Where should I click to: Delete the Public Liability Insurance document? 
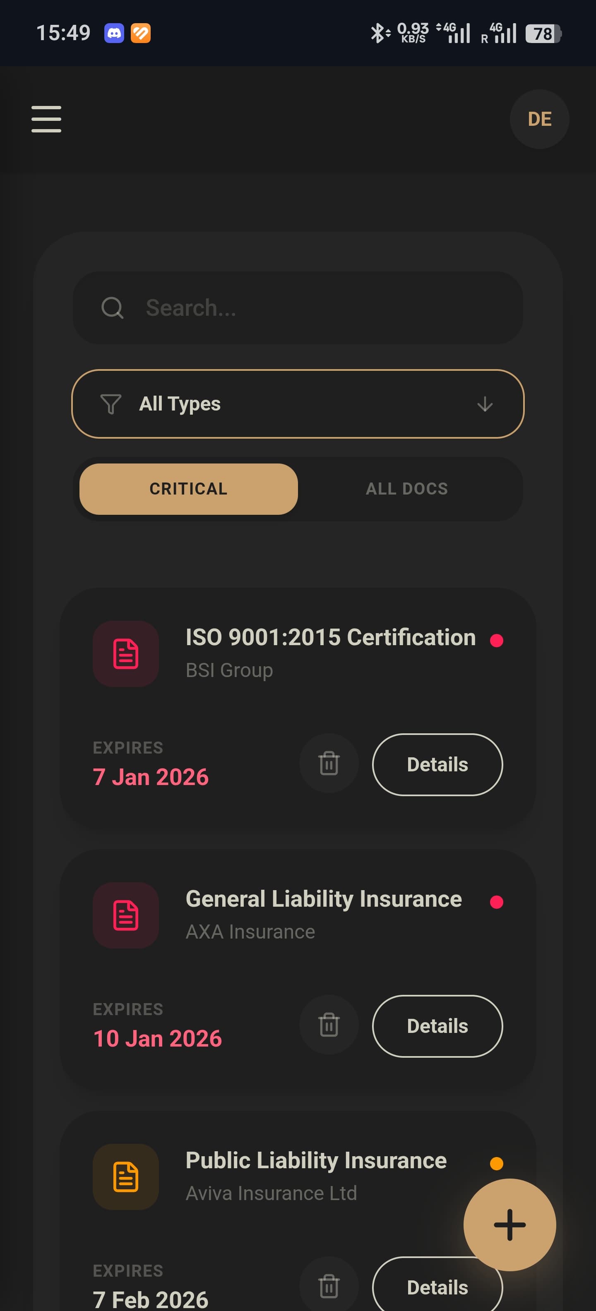tap(329, 1286)
